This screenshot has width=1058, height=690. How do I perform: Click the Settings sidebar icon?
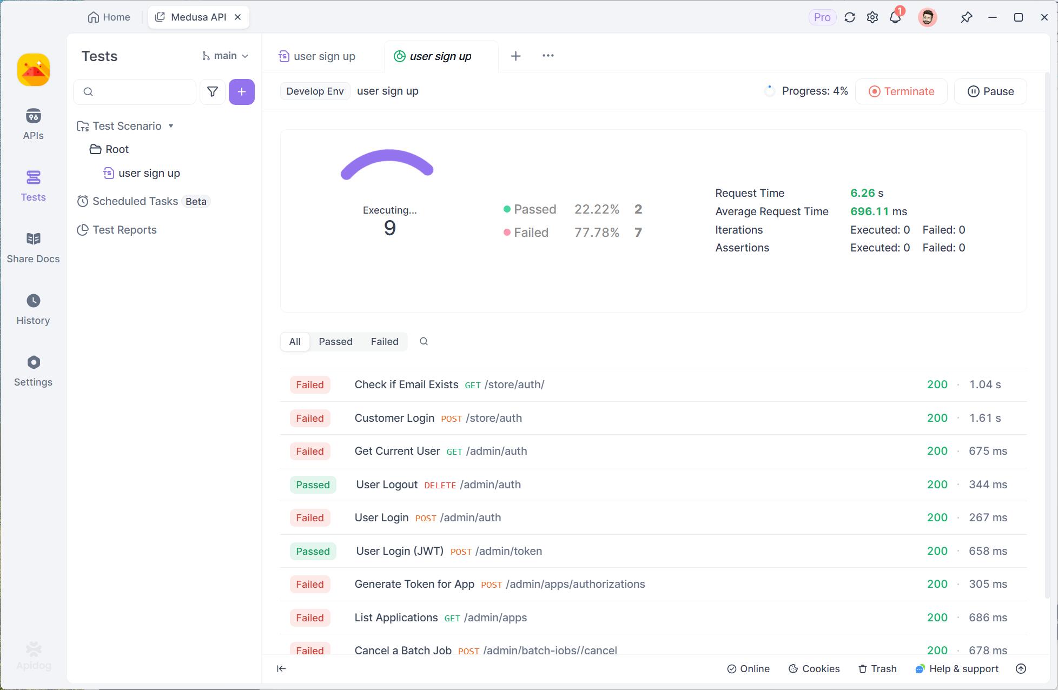[x=33, y=362]
